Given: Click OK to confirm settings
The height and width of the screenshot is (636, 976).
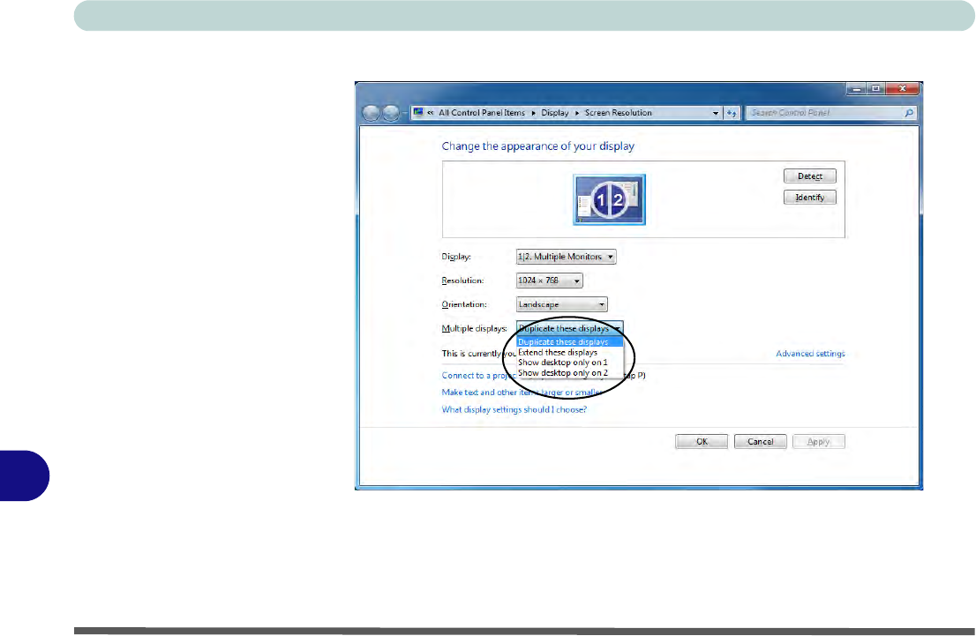Looking at the screenshot, I should (x=702, y=442).
